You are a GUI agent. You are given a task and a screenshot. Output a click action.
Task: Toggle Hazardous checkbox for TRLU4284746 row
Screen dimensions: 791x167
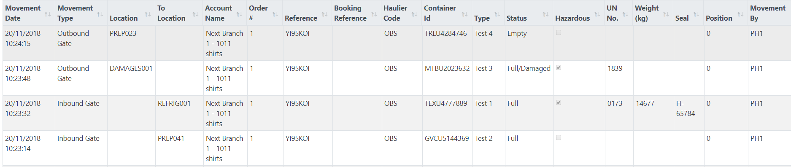pyautogui.click(x=559, y=32)
